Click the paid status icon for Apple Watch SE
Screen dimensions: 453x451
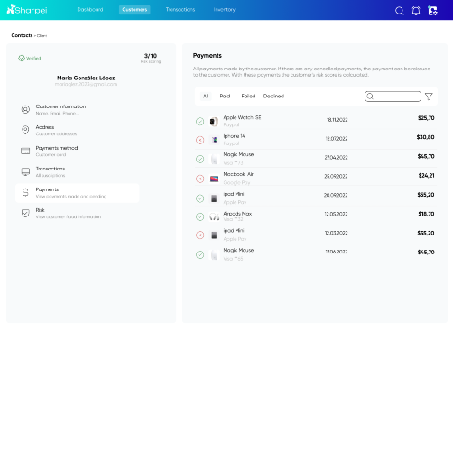199,122
